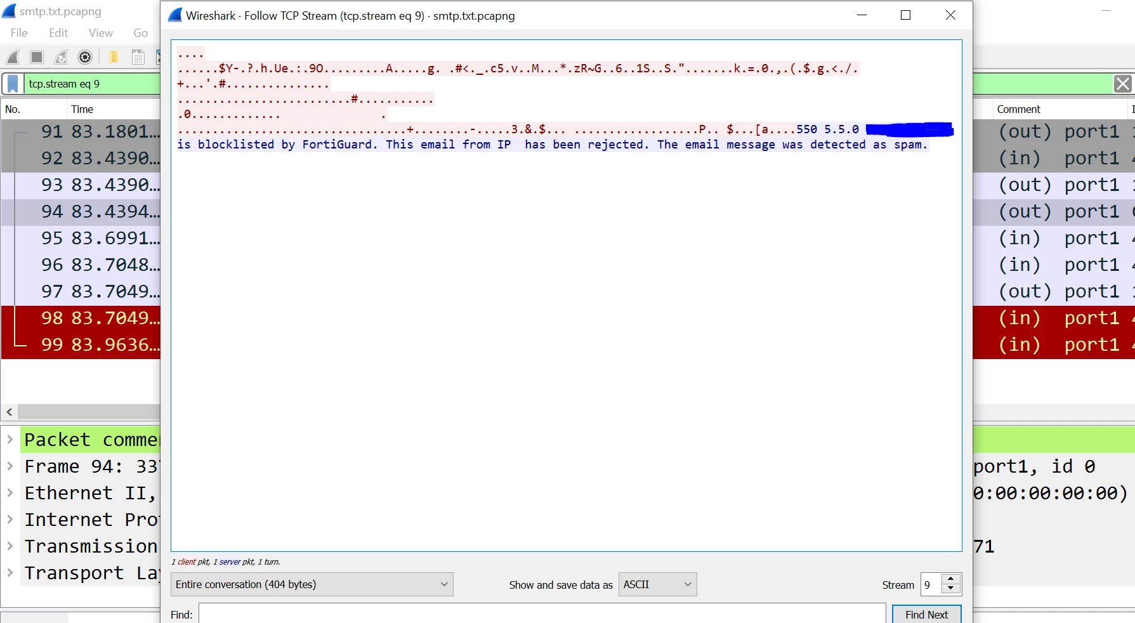
Task: Click the main window Wireshark logo icon
Action: 9,11
